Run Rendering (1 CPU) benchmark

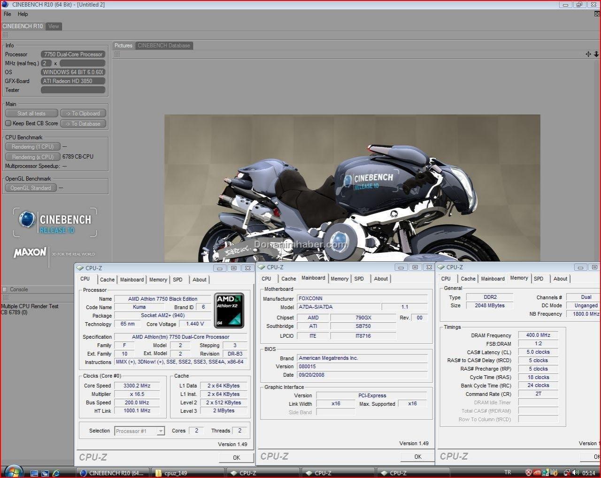coord(33,147)
